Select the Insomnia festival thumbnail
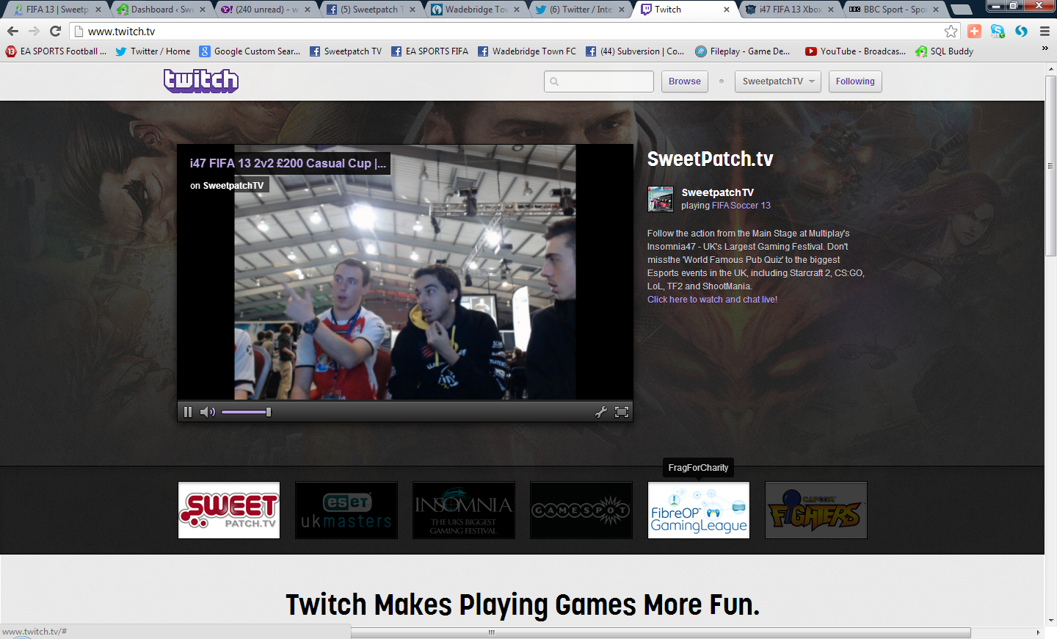1057x639 pixels. (464, 510)
